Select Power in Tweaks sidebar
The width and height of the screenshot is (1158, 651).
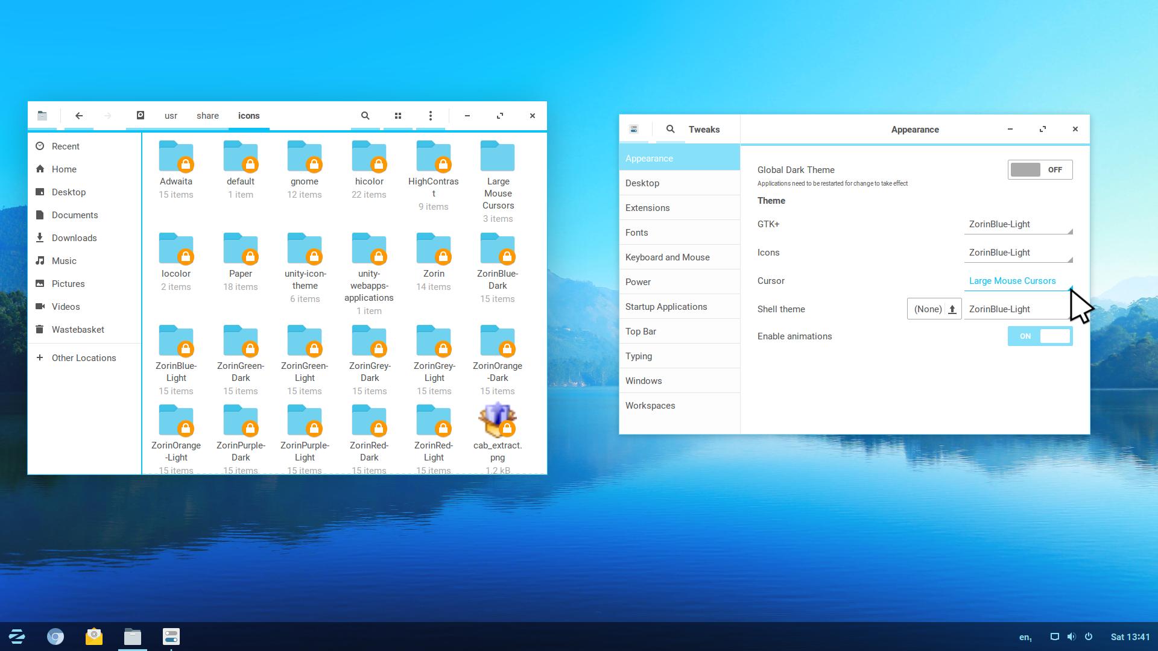[679, 282]
